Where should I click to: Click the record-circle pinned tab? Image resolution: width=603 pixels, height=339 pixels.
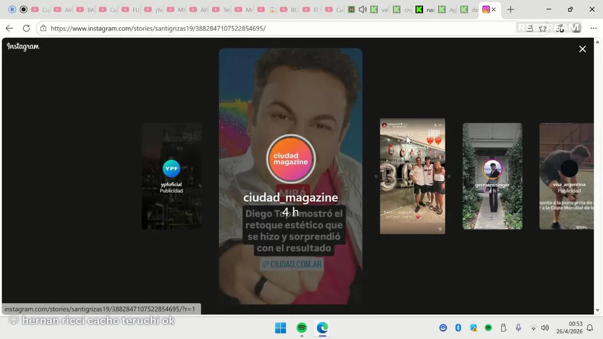(x=23, y=9)
